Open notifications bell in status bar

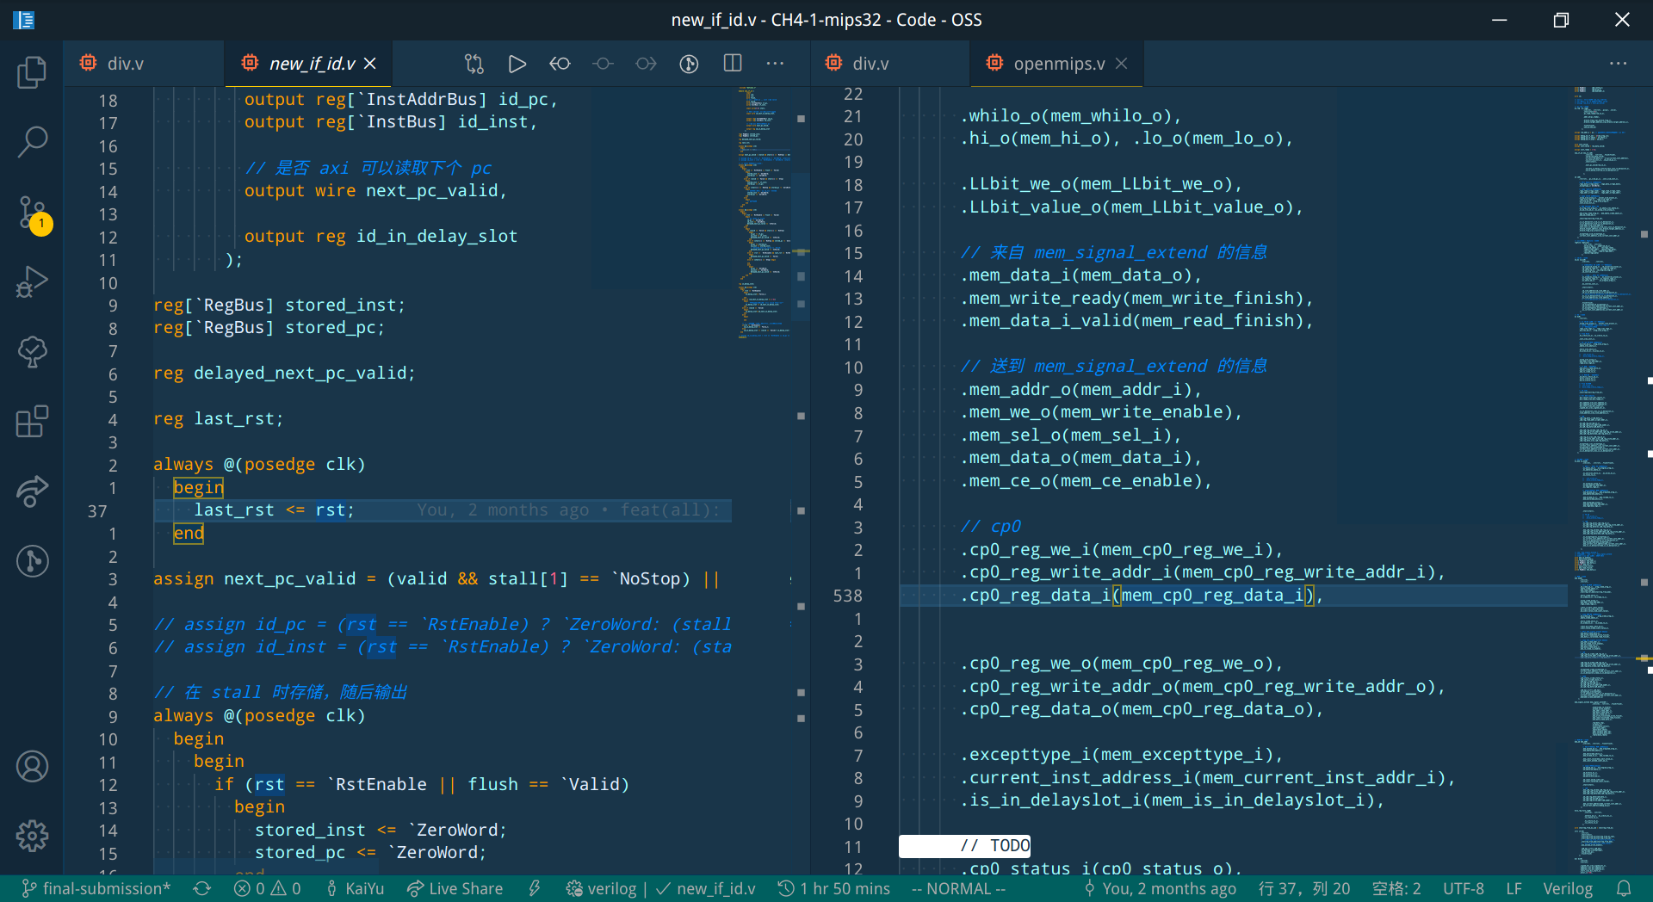pos(1624,888)
